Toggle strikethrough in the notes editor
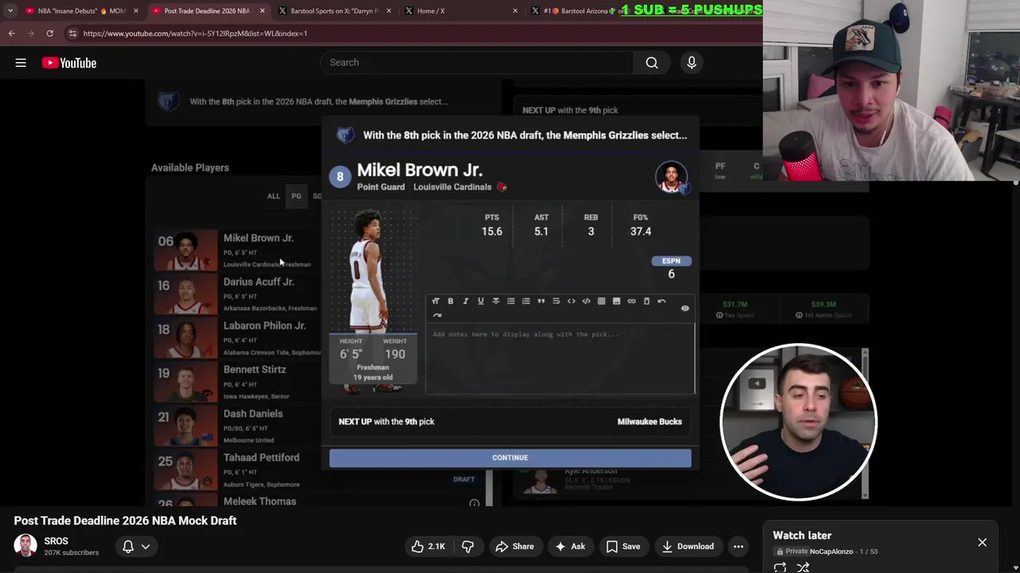 [x=496, y=302]
